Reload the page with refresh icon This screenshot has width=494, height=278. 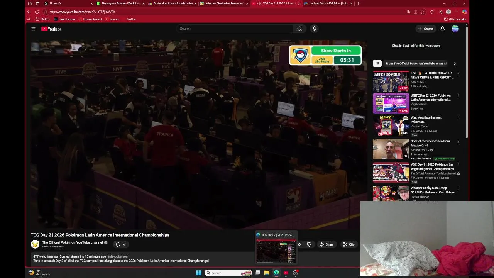click(37, 12)
